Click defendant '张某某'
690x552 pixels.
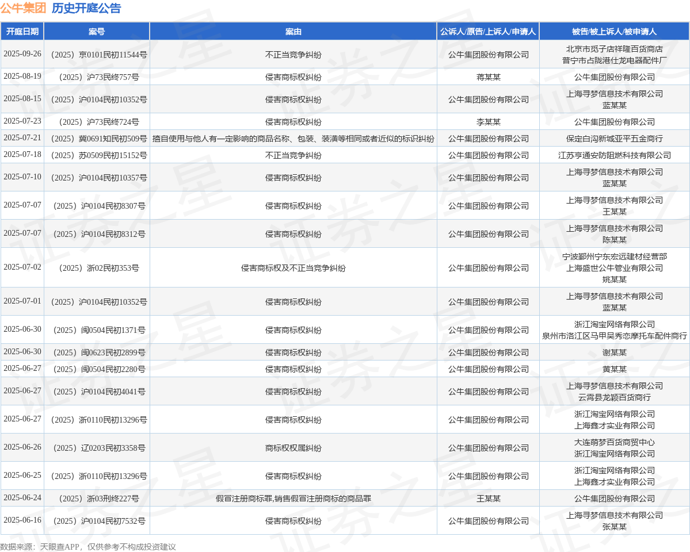(614, 527)
